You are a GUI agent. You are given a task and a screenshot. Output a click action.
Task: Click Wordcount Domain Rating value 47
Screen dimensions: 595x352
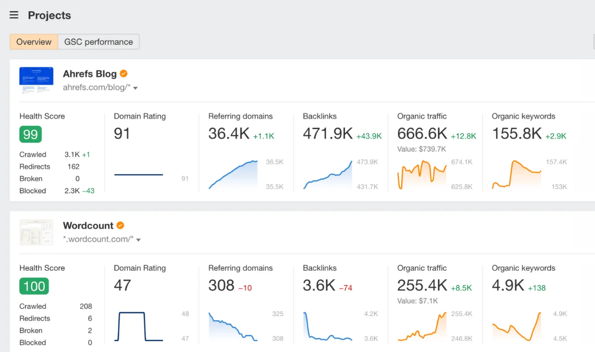click(x=123, y=285)
